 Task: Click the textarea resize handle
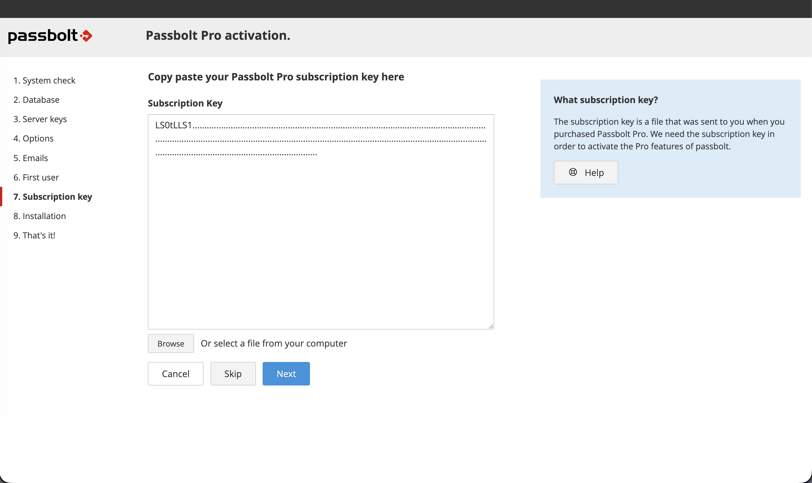[x=491, y=326]
